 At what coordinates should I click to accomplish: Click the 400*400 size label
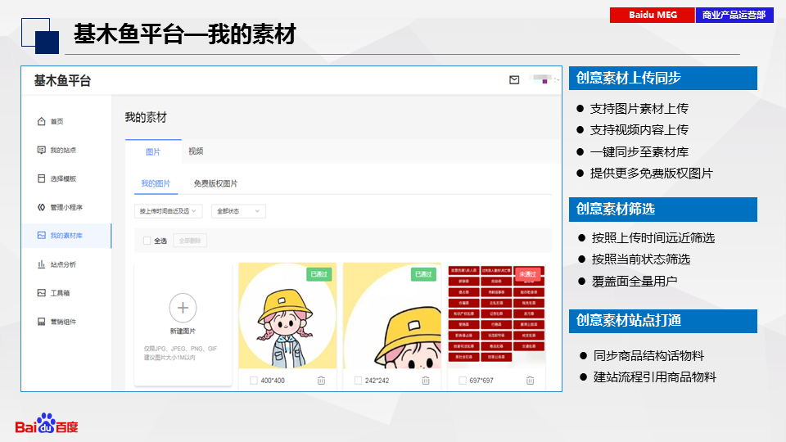click(x=273, y=381)
